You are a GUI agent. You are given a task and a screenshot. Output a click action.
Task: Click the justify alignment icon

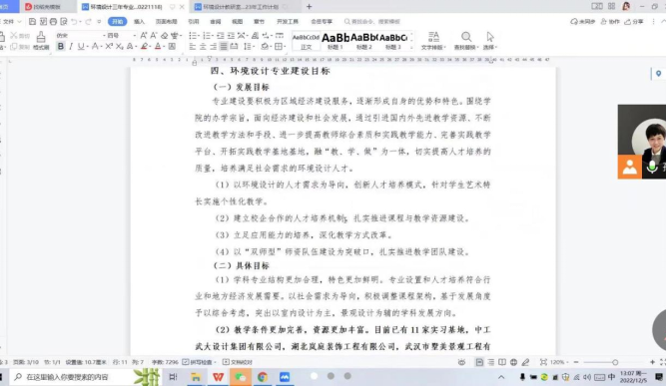click(224, 46)
